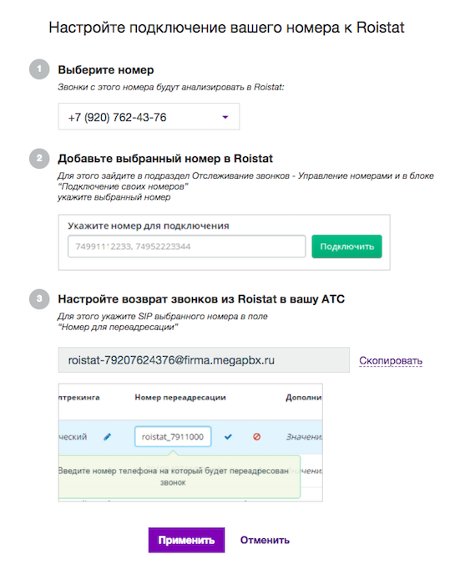
Task: Click the 'Введите номер телефона' tooltip
Action: tap(179, 476)
